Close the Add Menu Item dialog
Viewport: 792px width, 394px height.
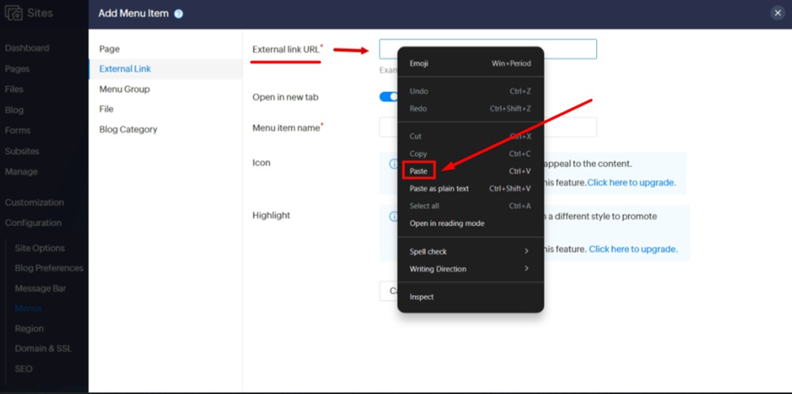click(778, 13)
